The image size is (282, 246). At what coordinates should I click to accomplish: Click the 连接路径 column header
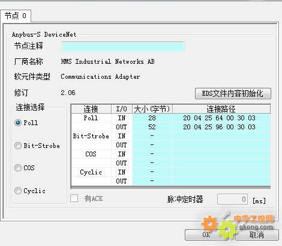pos(221,109)
